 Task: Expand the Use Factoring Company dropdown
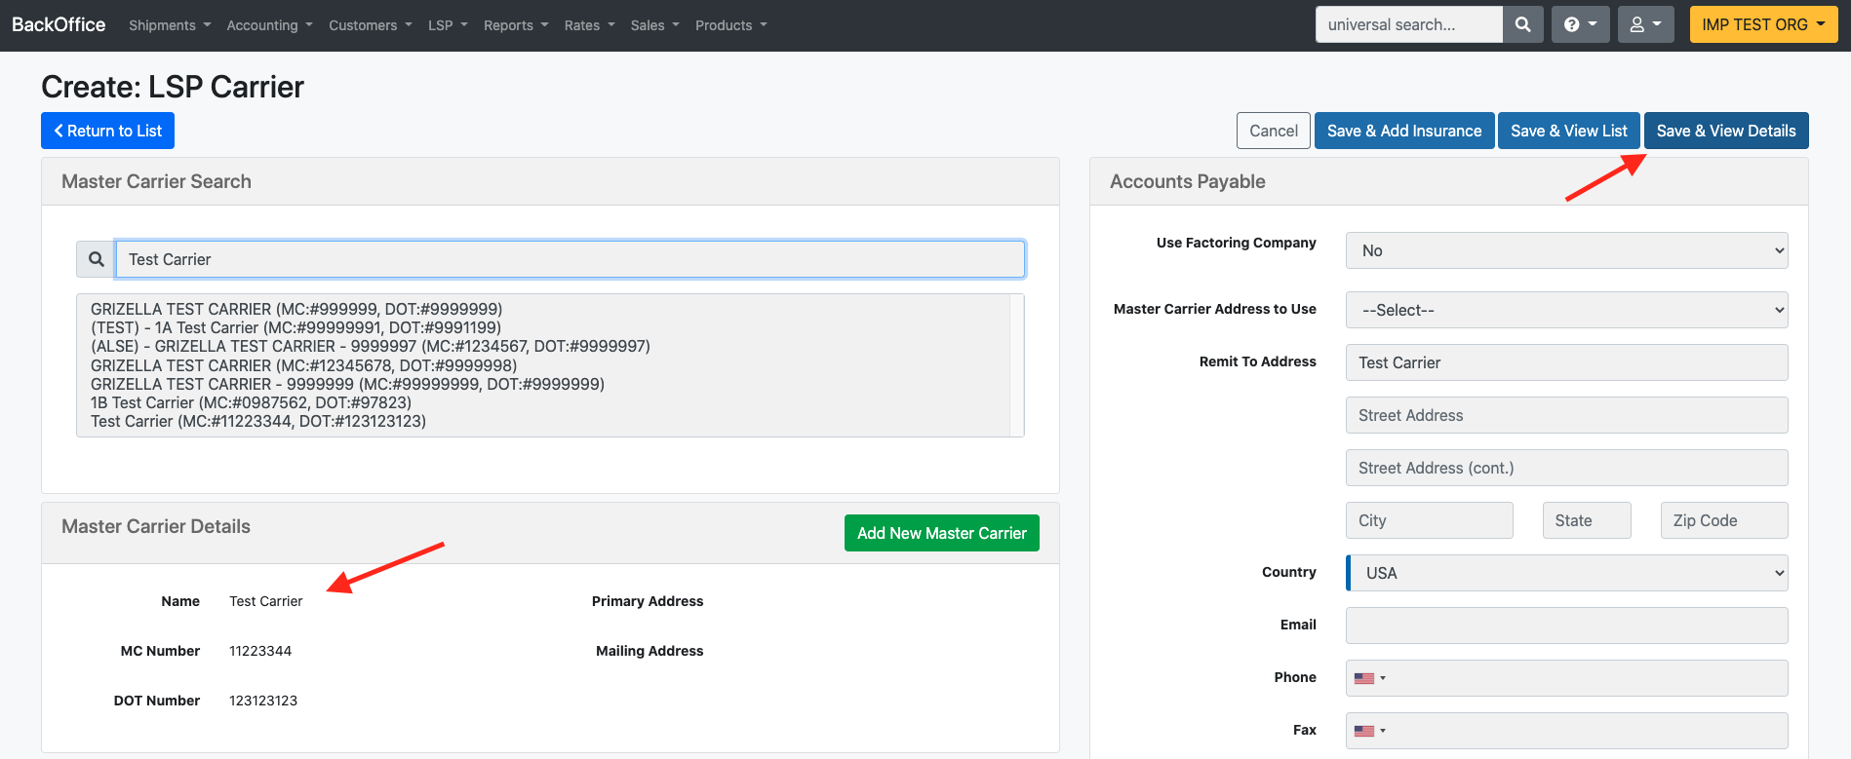(x=1566, y=250)
